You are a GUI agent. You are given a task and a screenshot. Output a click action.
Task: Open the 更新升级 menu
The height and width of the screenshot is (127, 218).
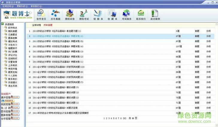22,6
